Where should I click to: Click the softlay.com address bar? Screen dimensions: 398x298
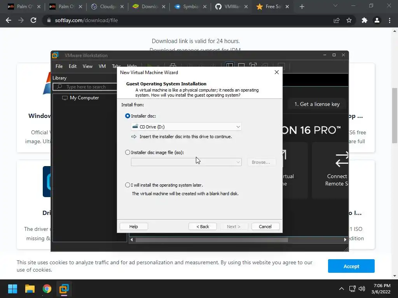pyautogui.click(x=188, y=20)
